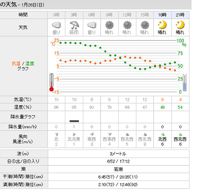Click the green humidity value 54

point(180,107)
